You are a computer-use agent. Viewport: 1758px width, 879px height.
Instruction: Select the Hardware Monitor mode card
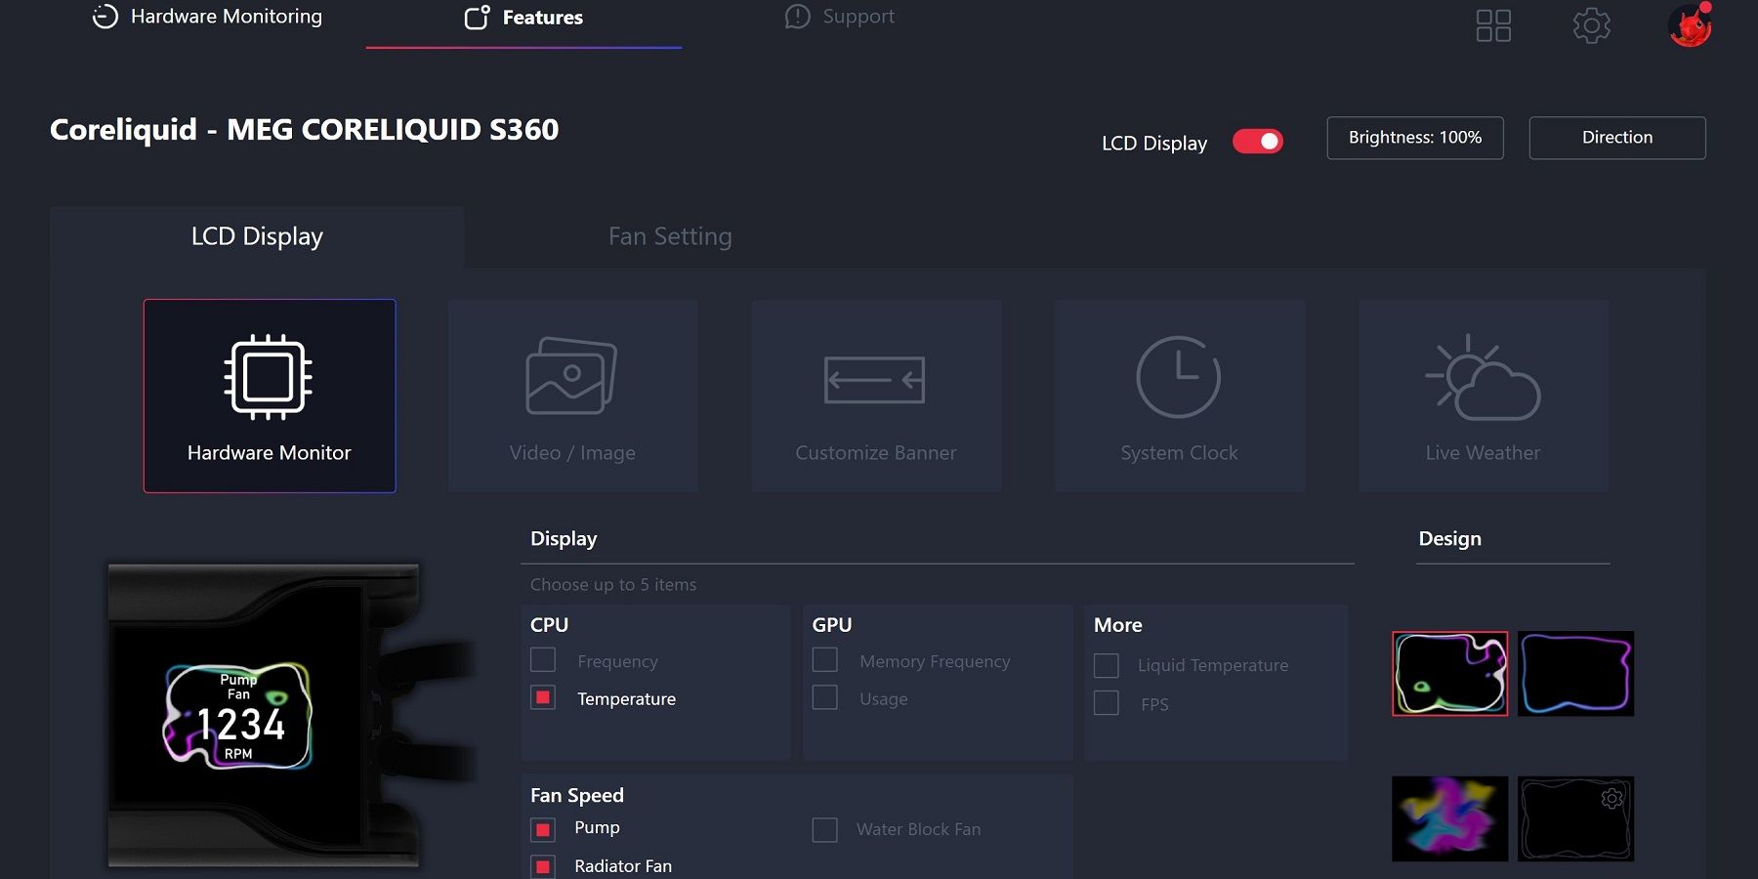270,396
